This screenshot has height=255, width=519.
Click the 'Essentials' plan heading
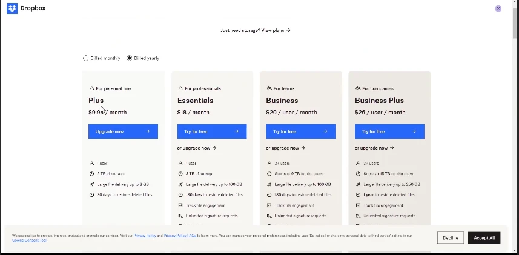click(x=195, y=101)
